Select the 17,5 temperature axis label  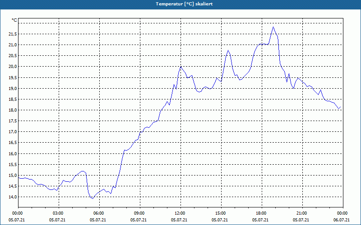tap(13, 121)
